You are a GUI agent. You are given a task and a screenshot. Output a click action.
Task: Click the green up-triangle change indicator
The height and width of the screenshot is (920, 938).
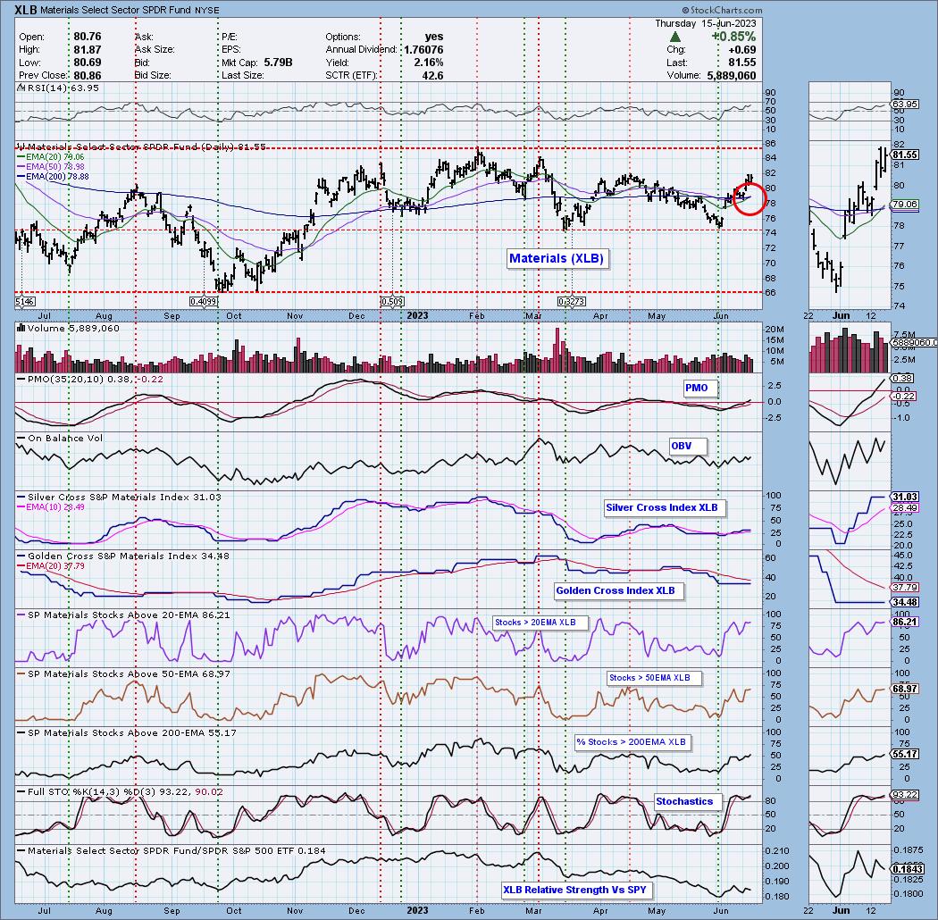coord(674,38)
